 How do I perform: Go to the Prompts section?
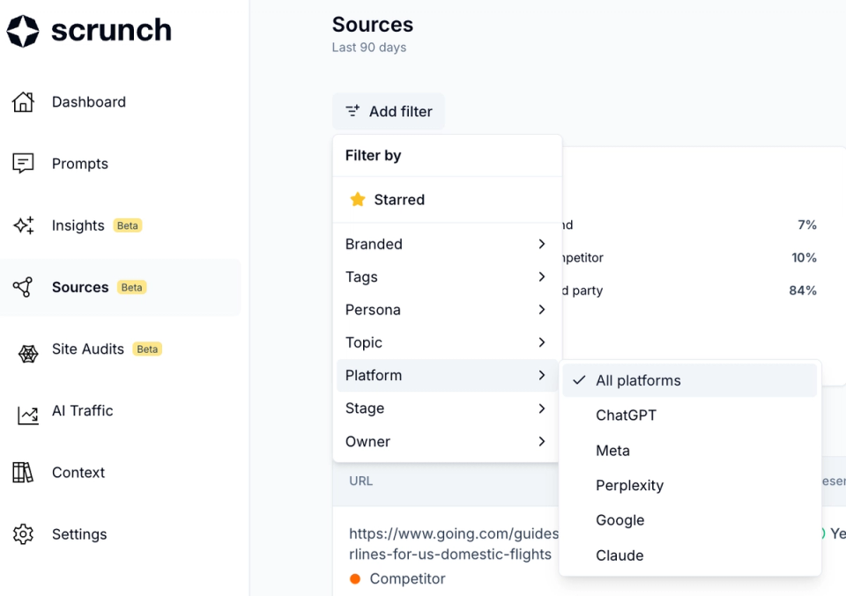[80, 163]
